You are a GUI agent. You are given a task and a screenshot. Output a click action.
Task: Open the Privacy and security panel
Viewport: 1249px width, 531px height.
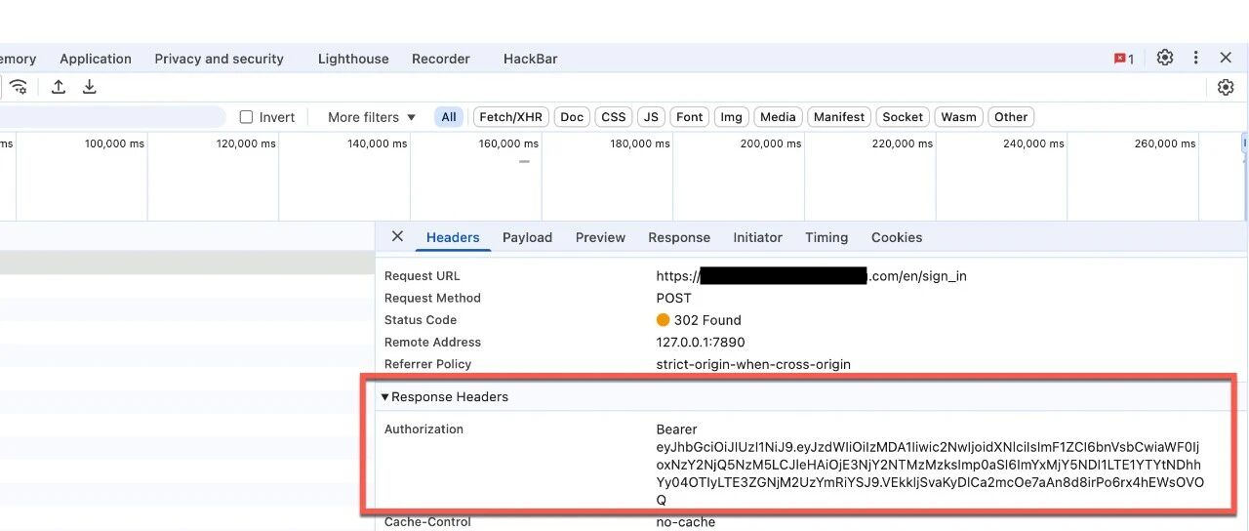click(x=219, y=59)
